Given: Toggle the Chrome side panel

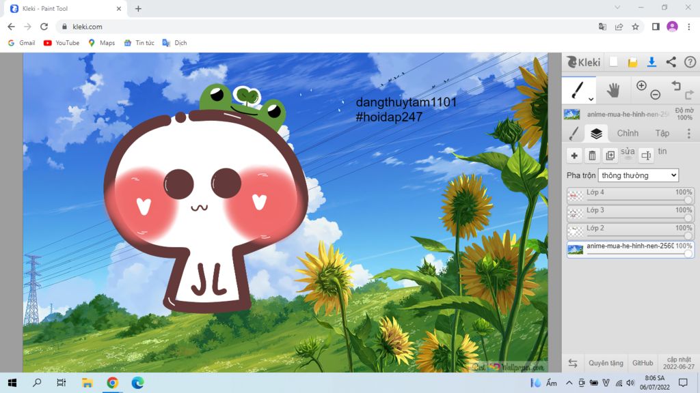Looking at the screenshot, I should (656, 27).
